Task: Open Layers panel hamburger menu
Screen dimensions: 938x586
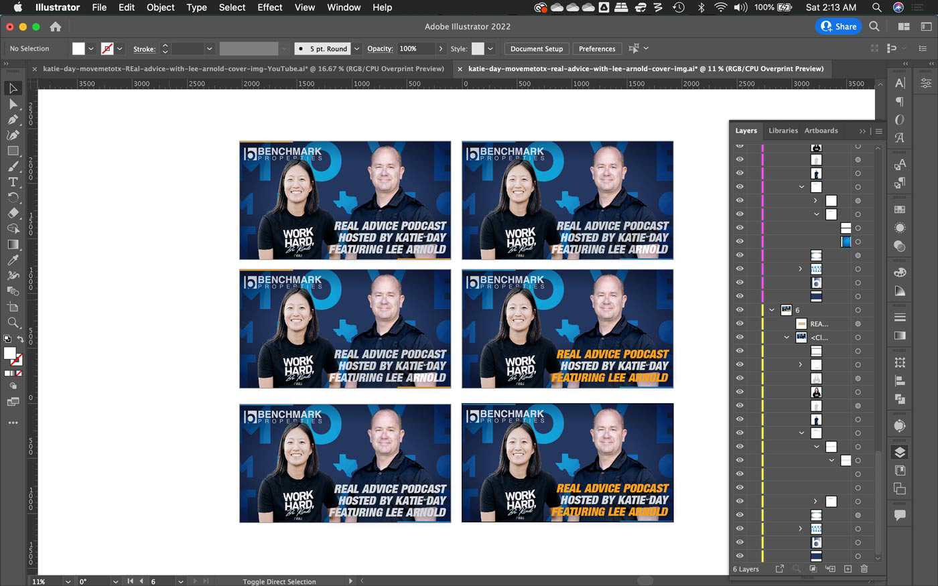Action: pyautogui.click(x=878, y=131)
